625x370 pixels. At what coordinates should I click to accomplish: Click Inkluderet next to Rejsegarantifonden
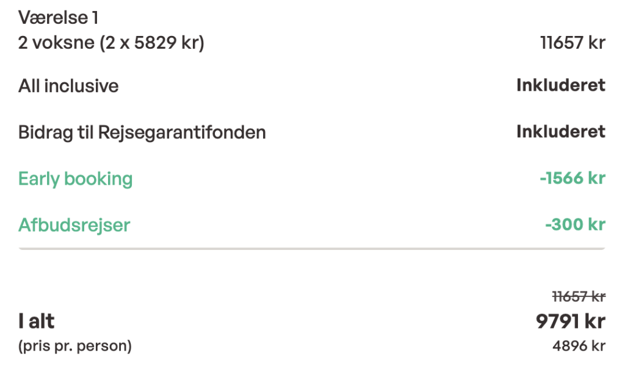561,132
